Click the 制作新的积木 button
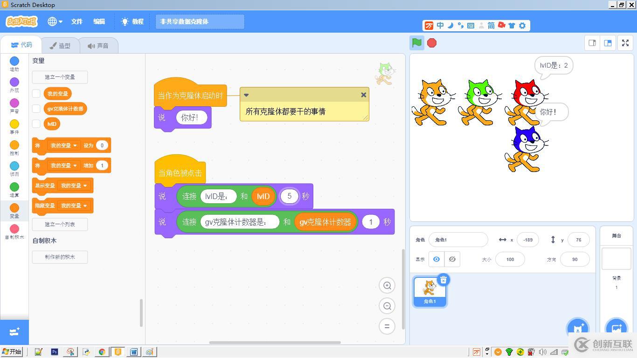This screenshot has width=637, height=358. 60,257
